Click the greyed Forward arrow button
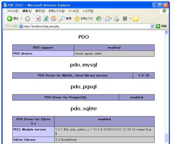This screenshot has height=144, width=171. (28, 18)
